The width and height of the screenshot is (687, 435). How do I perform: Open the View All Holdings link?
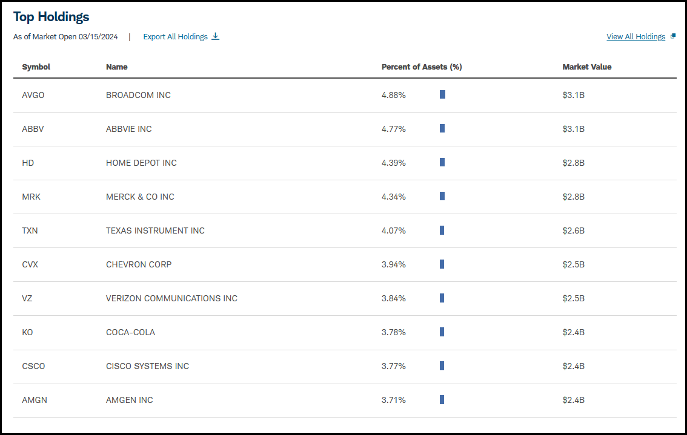pos(636,37)
